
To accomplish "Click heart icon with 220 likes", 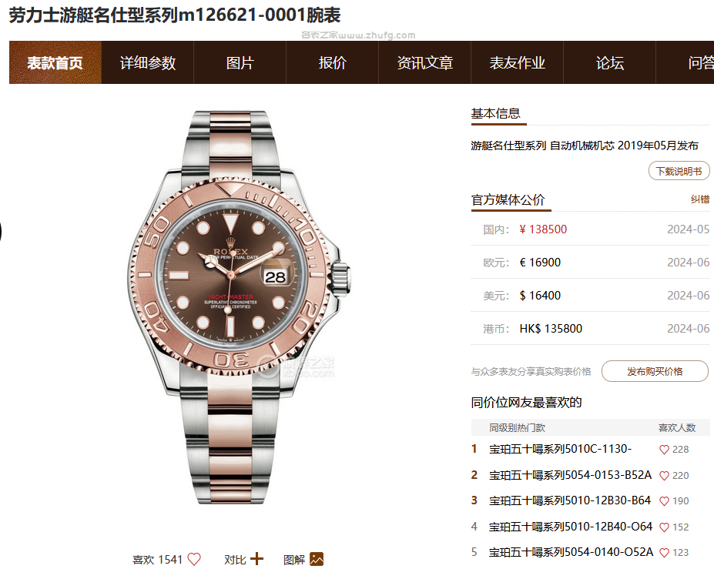I will (x=664, y=476).
